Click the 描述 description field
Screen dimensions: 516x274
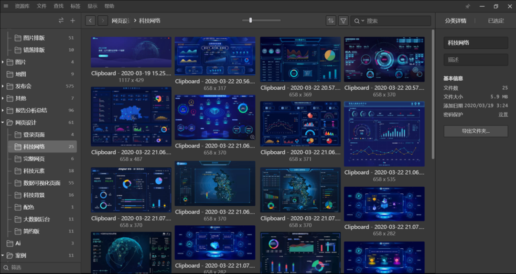[476, 60]
